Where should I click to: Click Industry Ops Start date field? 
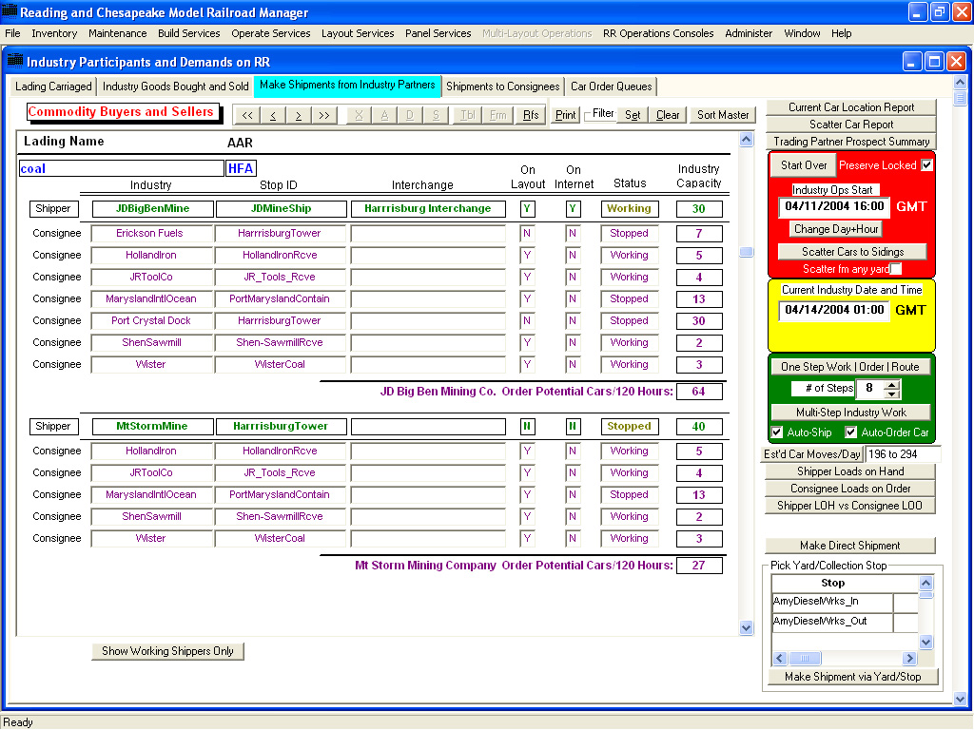834,206
